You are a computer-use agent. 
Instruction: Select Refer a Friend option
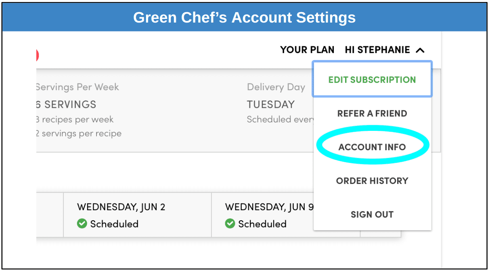coord(372,114)
